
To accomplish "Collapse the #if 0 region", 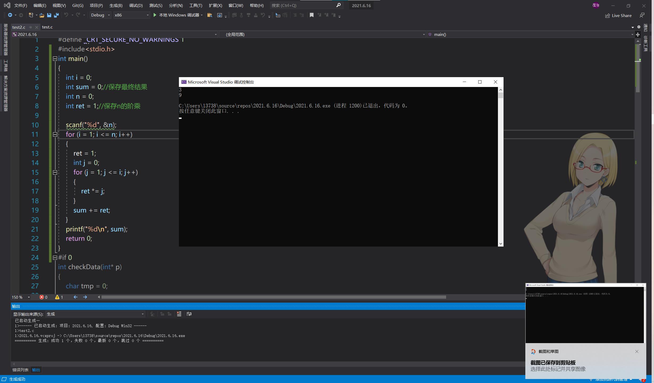I will 55,257.
